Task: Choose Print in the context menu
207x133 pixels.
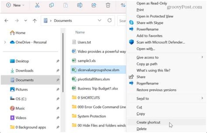Action: pos(140,10)
